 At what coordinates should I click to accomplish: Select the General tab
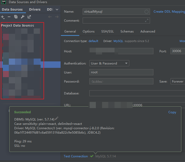70,31
